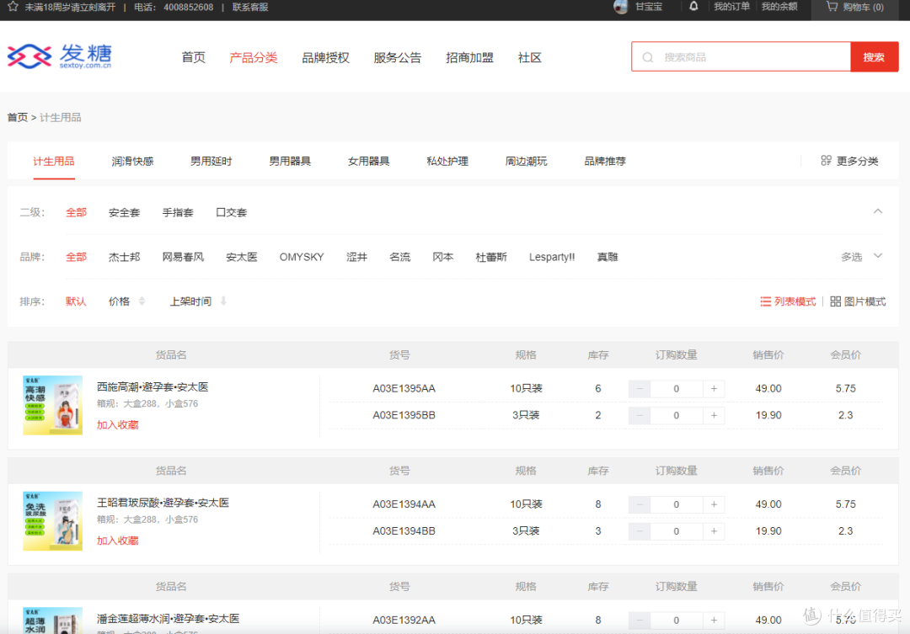Viewport: 910px width, 634px height.
Task: Click the red 搜索 button
Action: (874, 57)
